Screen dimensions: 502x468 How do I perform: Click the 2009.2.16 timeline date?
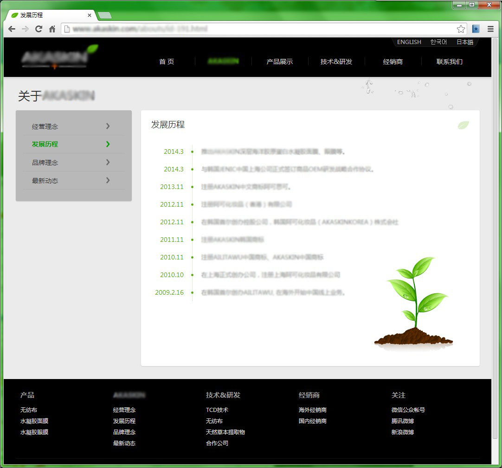(169, 292)
